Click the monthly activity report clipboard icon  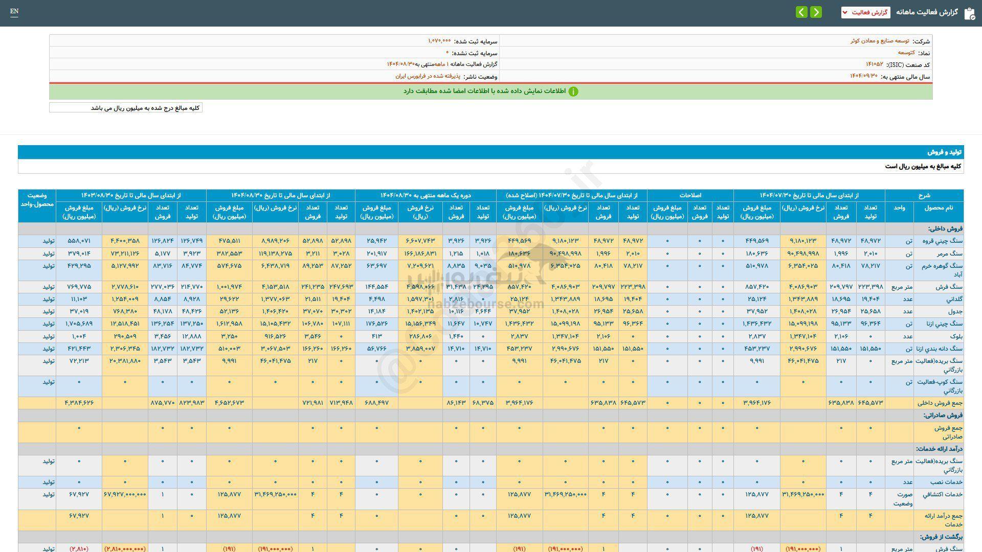point(969,13)
